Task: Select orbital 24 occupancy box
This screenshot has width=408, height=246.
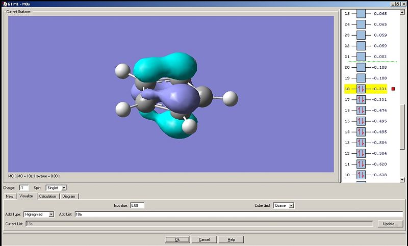Action: click(x=361, y=24)
